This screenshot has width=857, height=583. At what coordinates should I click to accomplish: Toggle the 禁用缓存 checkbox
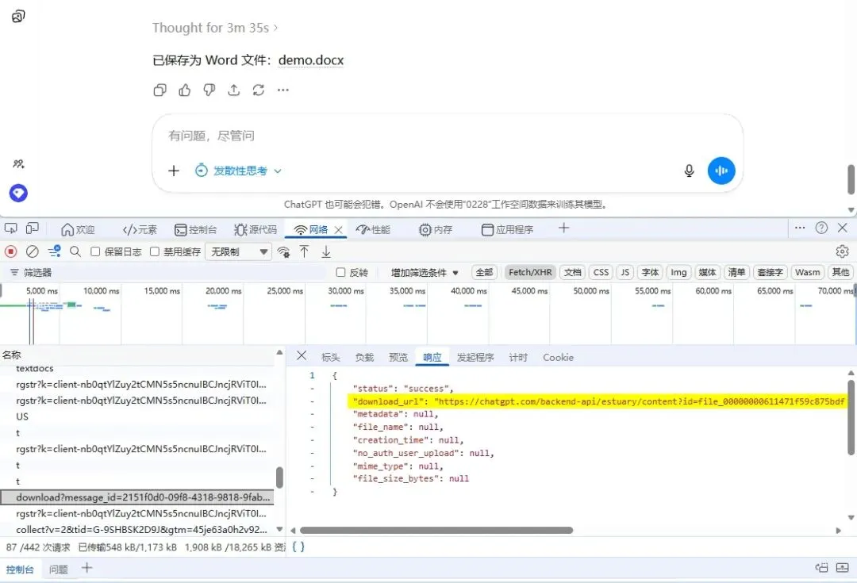point(155,251)
